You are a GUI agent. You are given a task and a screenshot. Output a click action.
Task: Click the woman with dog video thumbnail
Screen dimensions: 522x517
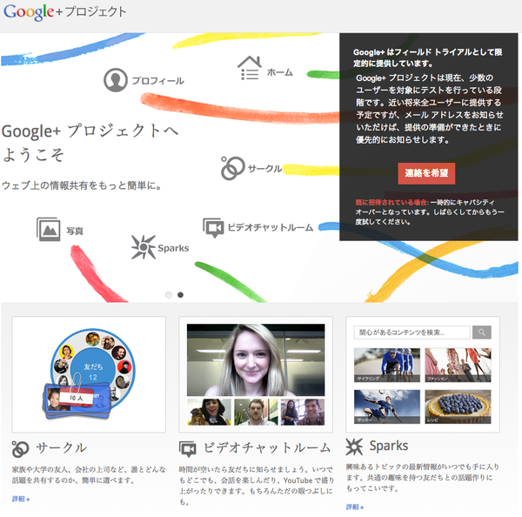tap(209, 412)
